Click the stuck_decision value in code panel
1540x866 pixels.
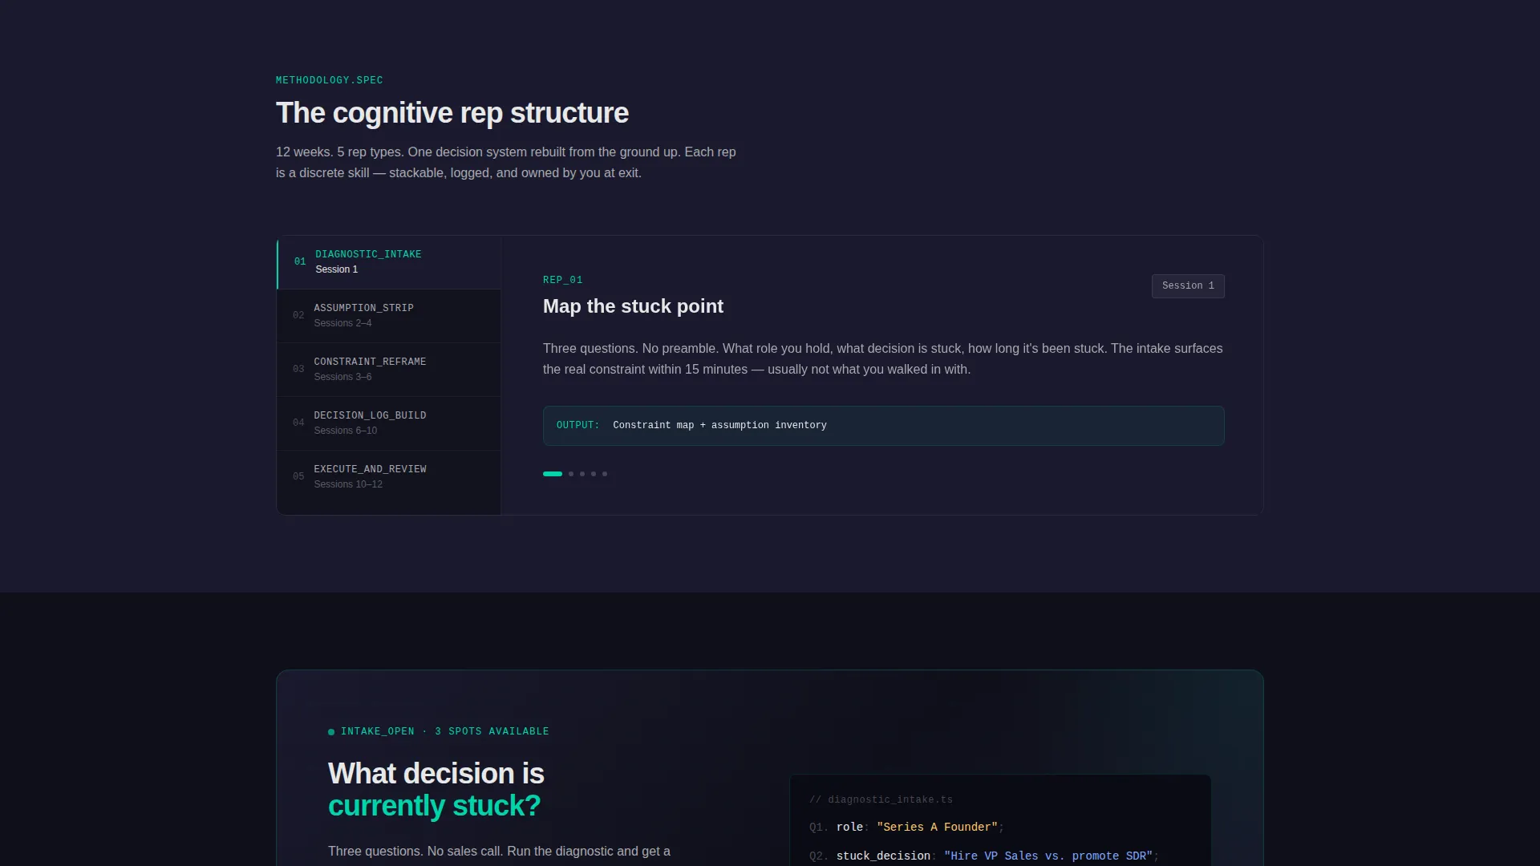[x=1048, y=856]
